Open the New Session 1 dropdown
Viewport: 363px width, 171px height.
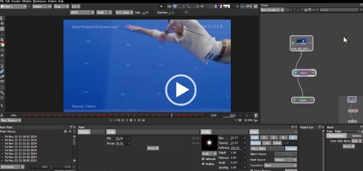click(x=272, y=10)
